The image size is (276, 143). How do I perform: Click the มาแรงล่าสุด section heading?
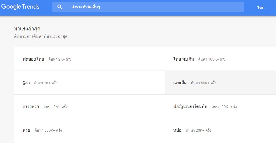pos(27,29)
